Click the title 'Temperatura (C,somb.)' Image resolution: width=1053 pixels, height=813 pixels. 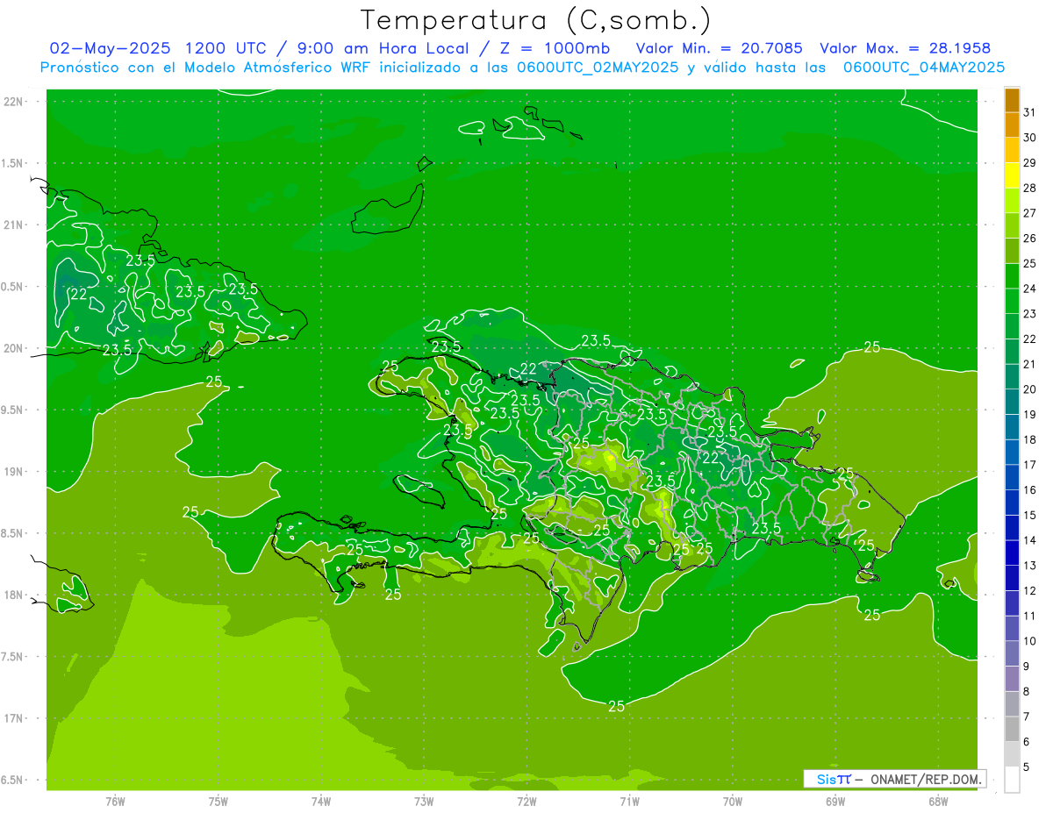tap(536, 20)
